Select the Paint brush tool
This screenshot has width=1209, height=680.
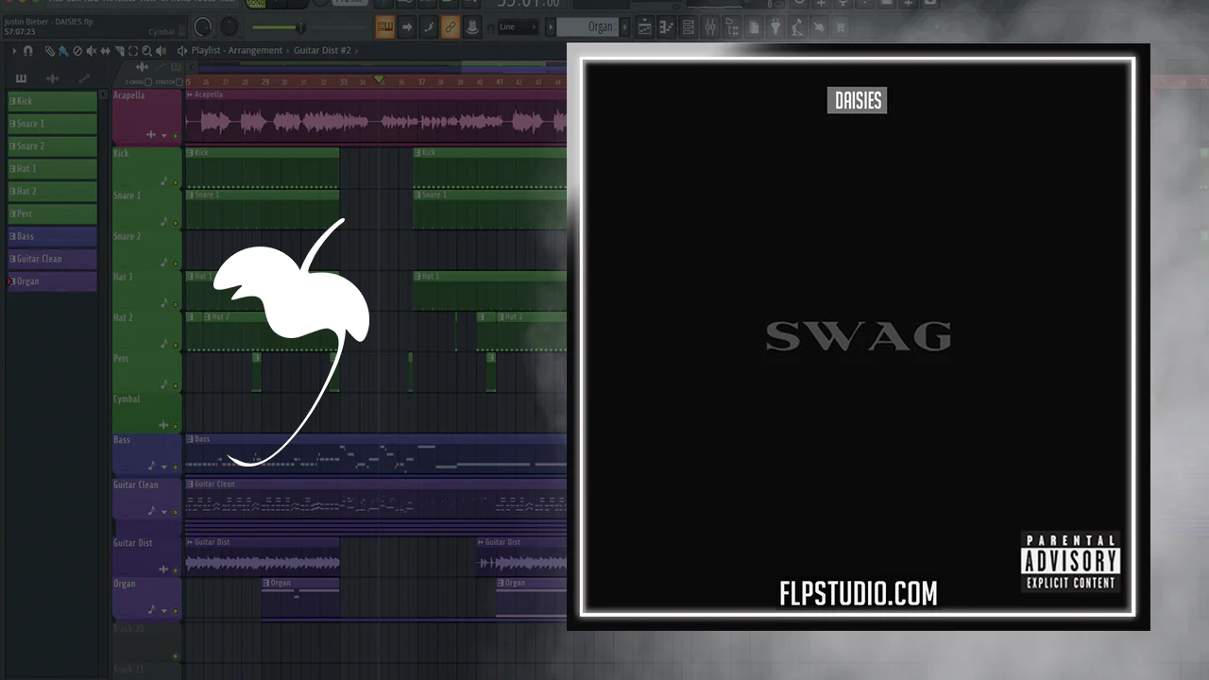(x=63, y=51)
